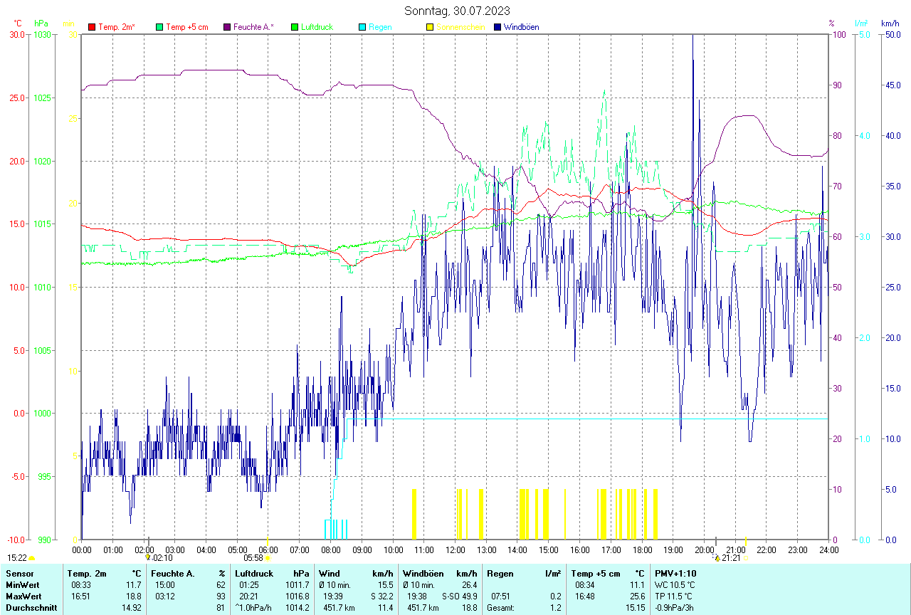Image resolution: width=911 pixels, height=615 pixels.
Task: Click the maximum pressure value 1016.8
Action: tap(297, 596)
